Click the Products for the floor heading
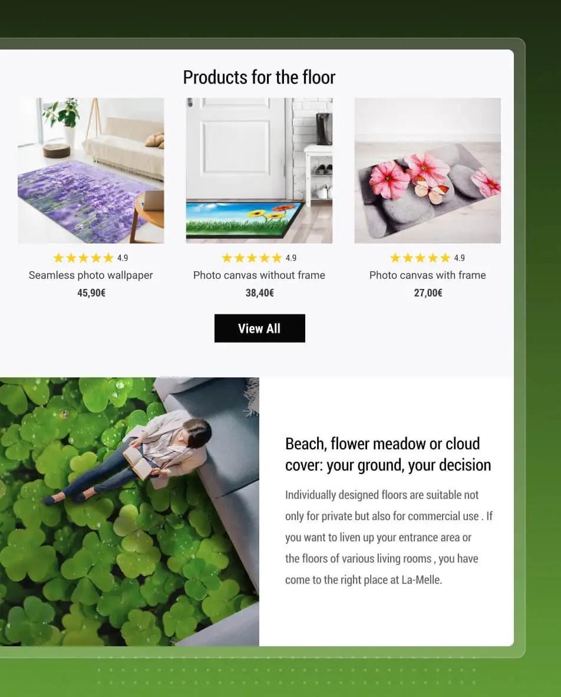This screenshot has height=697, width=561. pos(259,77)
